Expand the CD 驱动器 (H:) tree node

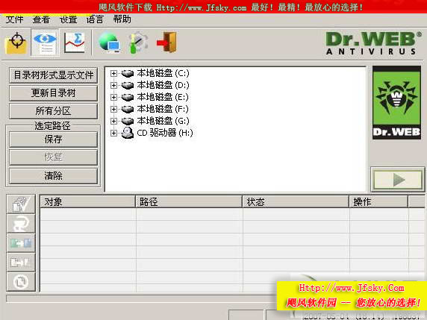tap(113, 133)
